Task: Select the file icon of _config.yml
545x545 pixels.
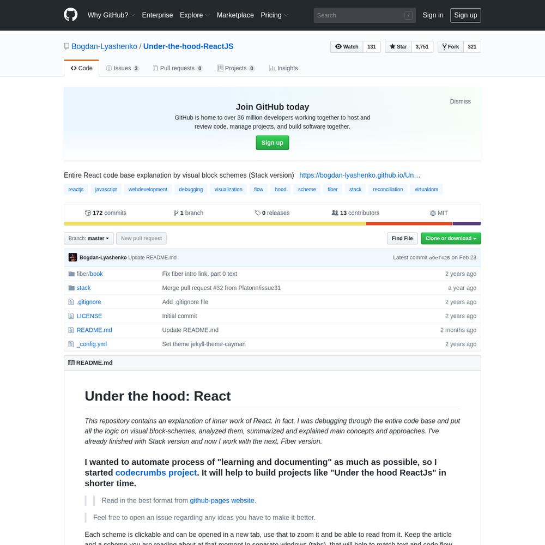Action: click(71, 344)
